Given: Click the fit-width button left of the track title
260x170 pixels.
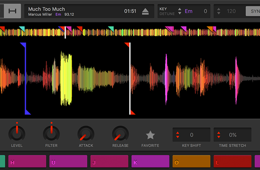Looking at the screenshot, I should tap(13, 11).
